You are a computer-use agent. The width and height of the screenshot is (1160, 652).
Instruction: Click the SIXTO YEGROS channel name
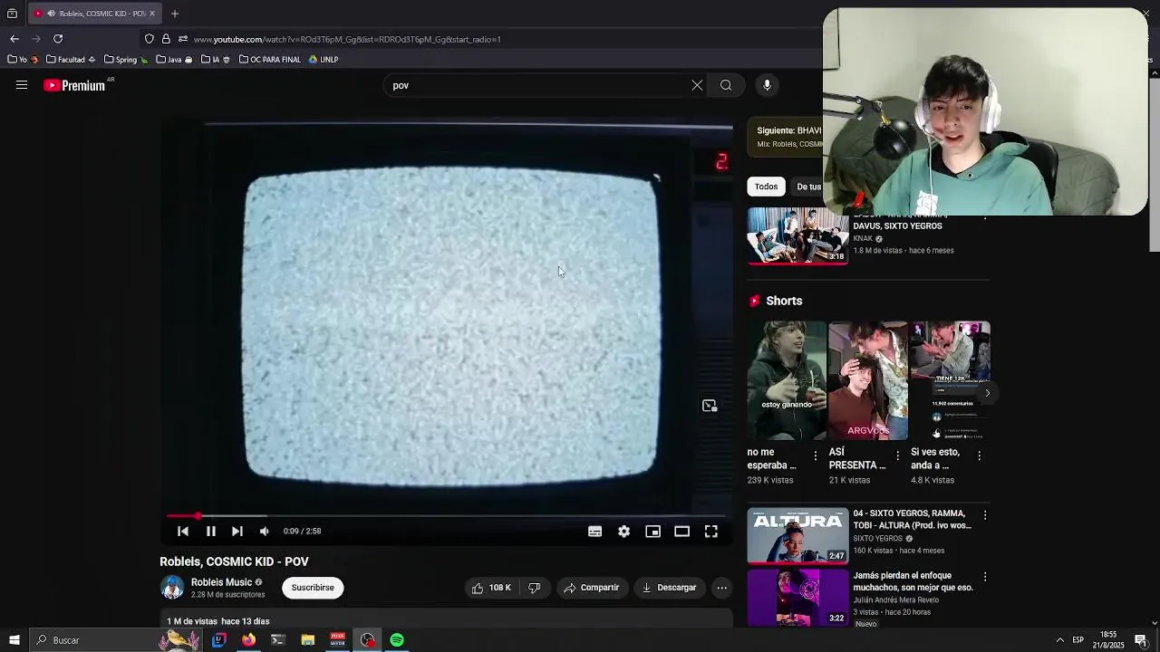pyautogui.click(x=878, y=539)
